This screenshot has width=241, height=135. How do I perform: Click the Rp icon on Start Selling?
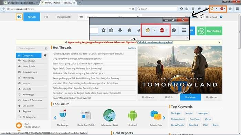tap(201, 31)
